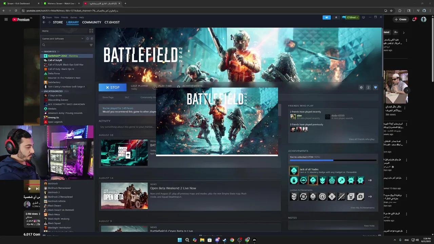Open YouTube account avatar

(x=423, y=19)
